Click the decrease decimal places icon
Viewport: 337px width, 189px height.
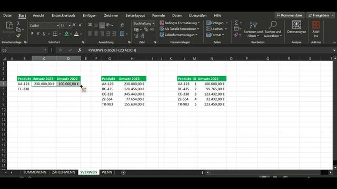click(143, 36)
